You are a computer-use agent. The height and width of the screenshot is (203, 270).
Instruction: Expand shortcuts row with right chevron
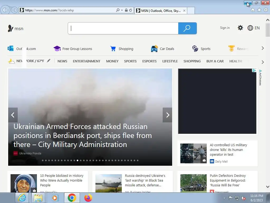263,48
